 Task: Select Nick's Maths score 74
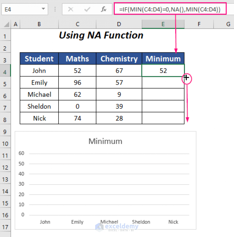pos(77,118)
